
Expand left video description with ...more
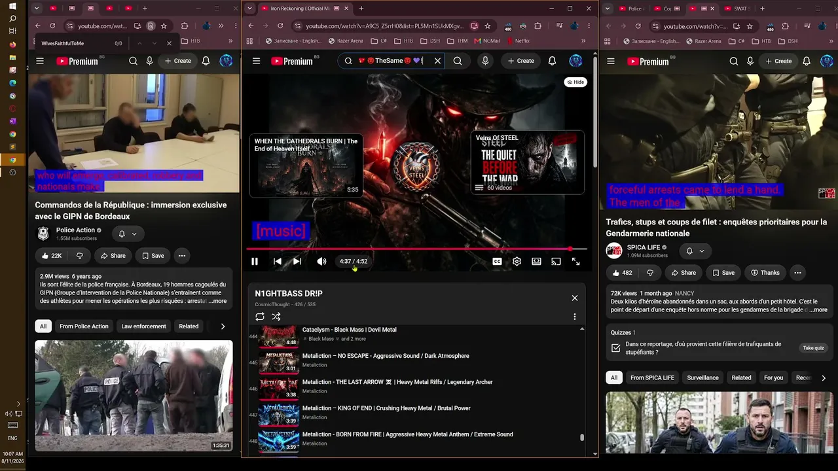(218, 302)
